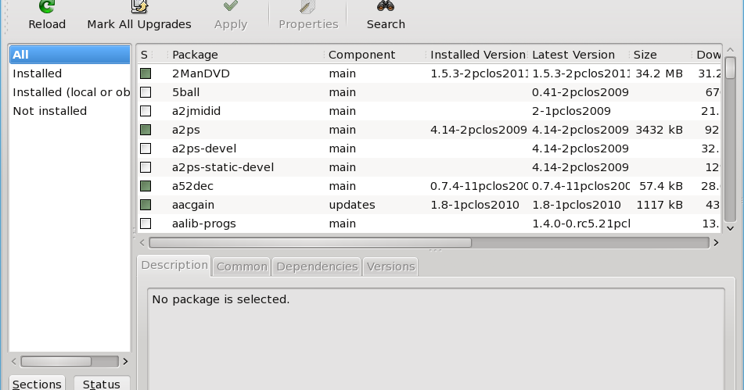Mark the 5ball package status box
This screenshot has width=744, height=390.
(146, 92)
